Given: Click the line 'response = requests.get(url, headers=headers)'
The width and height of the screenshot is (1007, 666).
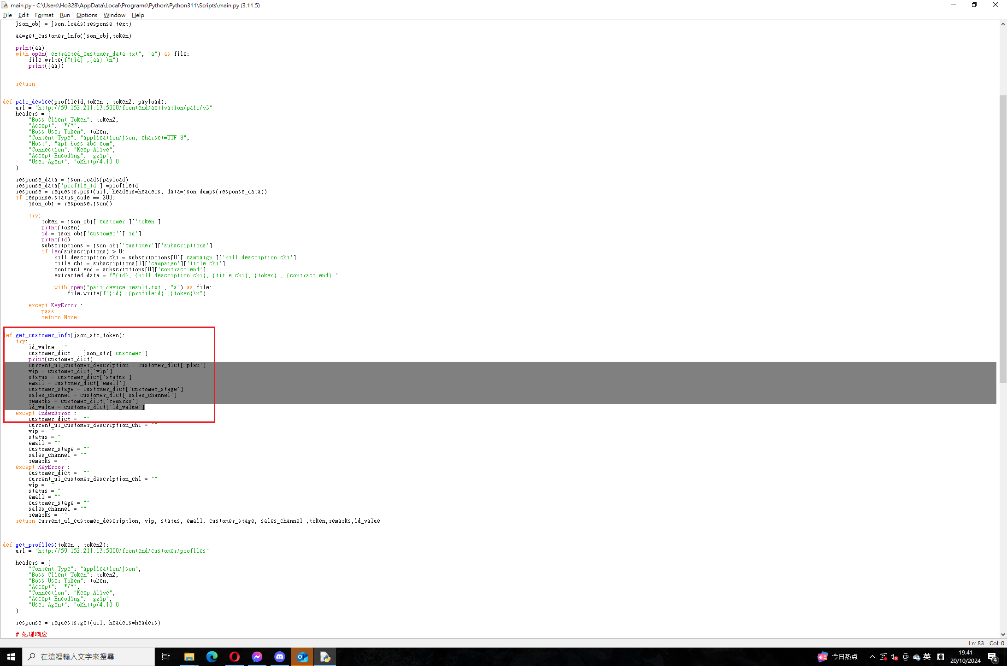Looking at the screenshot, I should click(x=88, y=623).
